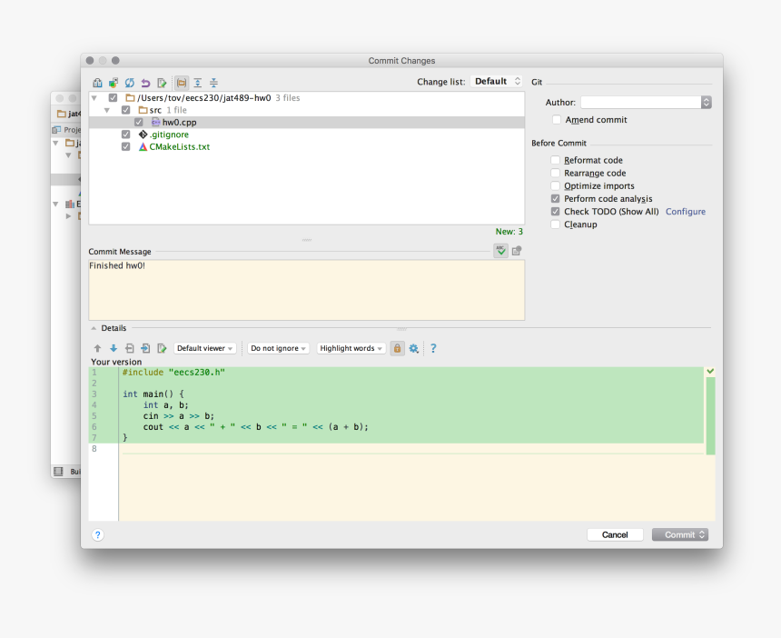This screenshot has width=781, height=638.
Task: Click Collapse All in the file tree toolbar
Action: click(213, 83)
